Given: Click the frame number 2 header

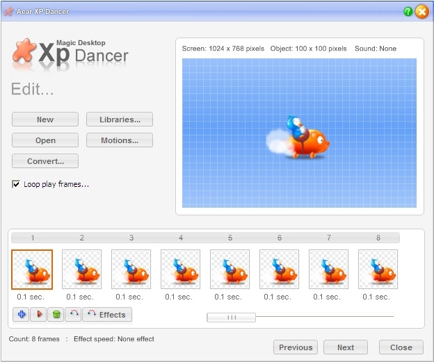Looking at the screenshot, I should click(82, 238).
